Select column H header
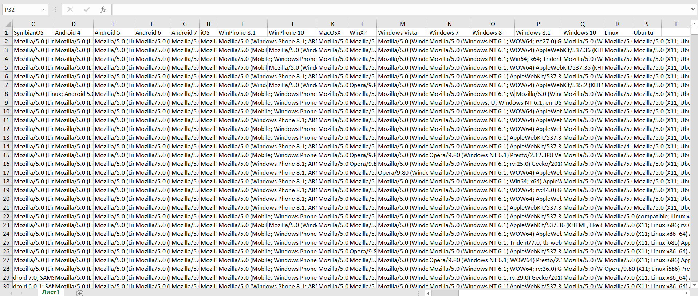698x296 pixels. point(208,24)
